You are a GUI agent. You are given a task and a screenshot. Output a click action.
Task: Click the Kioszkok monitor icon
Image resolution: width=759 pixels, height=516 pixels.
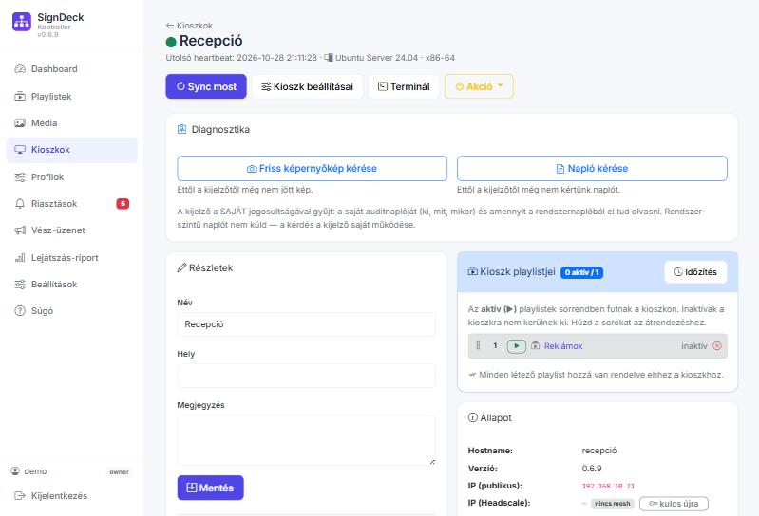20,150
